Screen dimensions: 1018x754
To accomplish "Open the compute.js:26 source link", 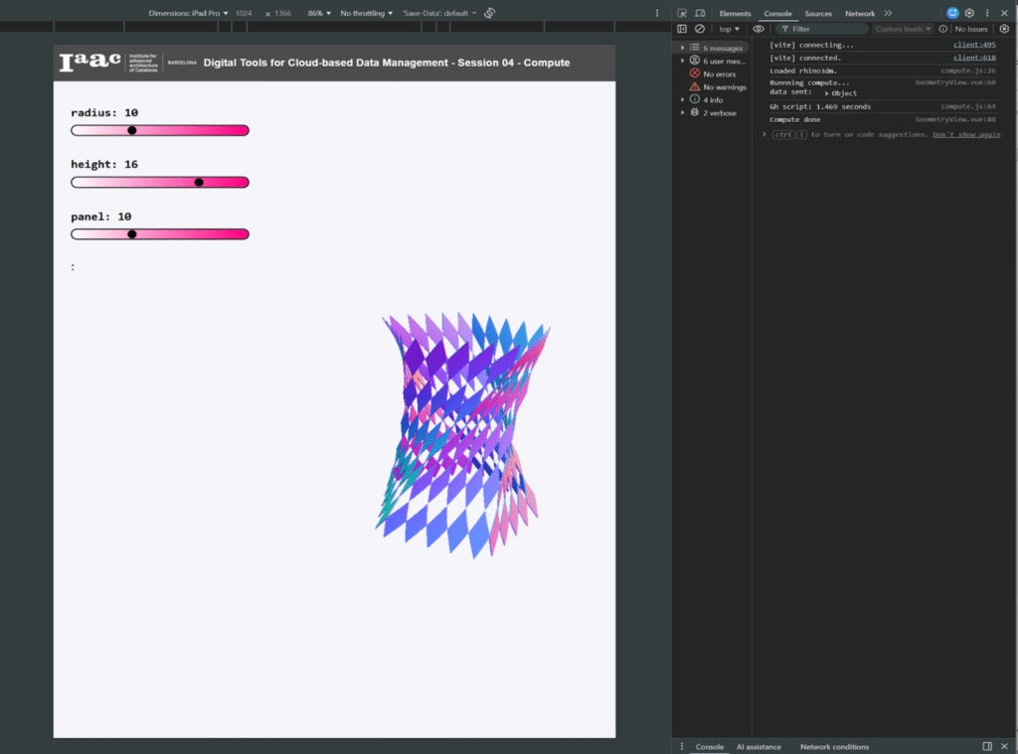I will coord(968,71).
